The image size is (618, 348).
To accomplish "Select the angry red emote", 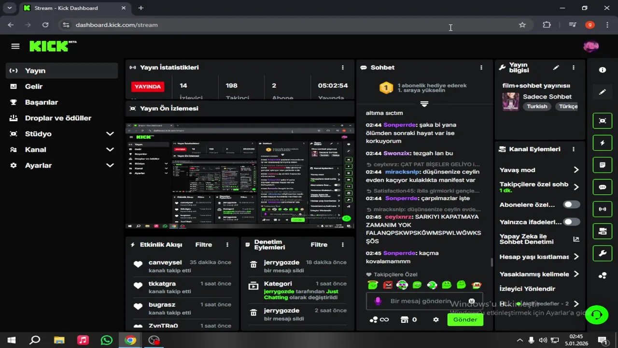I will (x=388, y=285).
